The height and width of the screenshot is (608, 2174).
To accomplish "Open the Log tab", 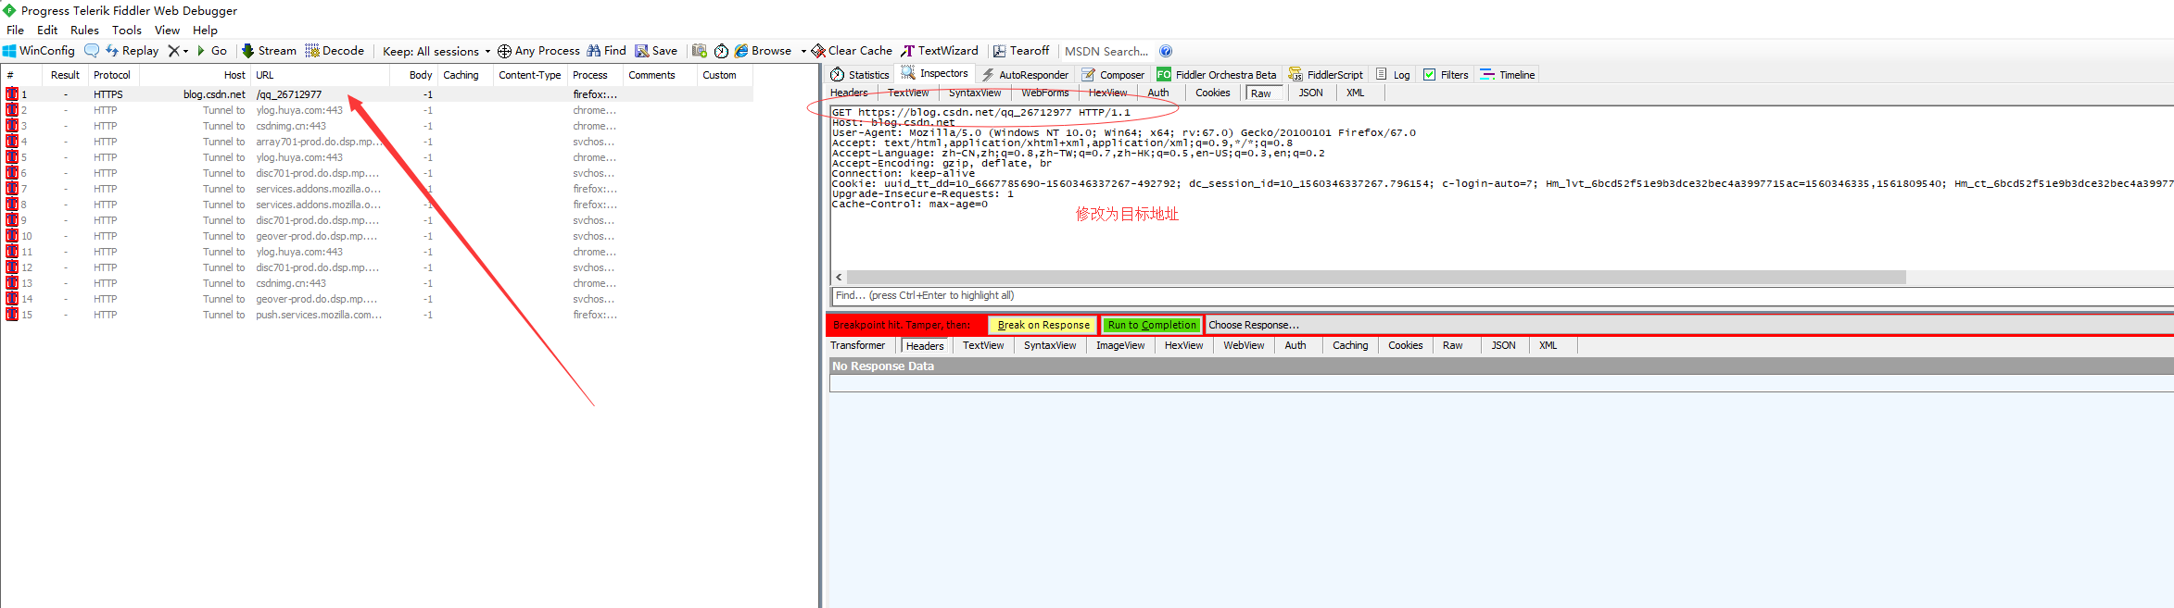I will [x=1393, y=75].
